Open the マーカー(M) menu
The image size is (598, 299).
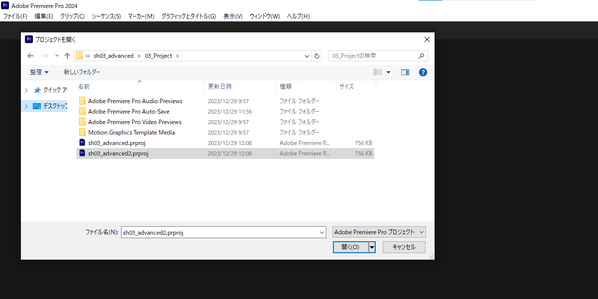141,16
